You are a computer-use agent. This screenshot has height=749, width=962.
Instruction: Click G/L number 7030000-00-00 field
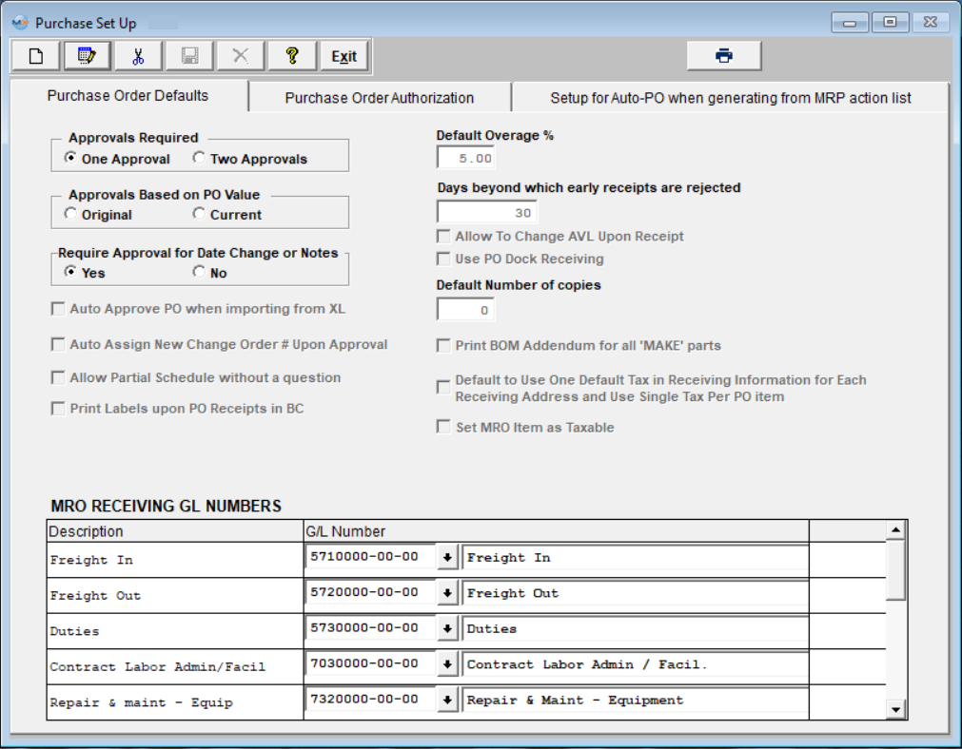pyautogui.click(x=370, y=663)
